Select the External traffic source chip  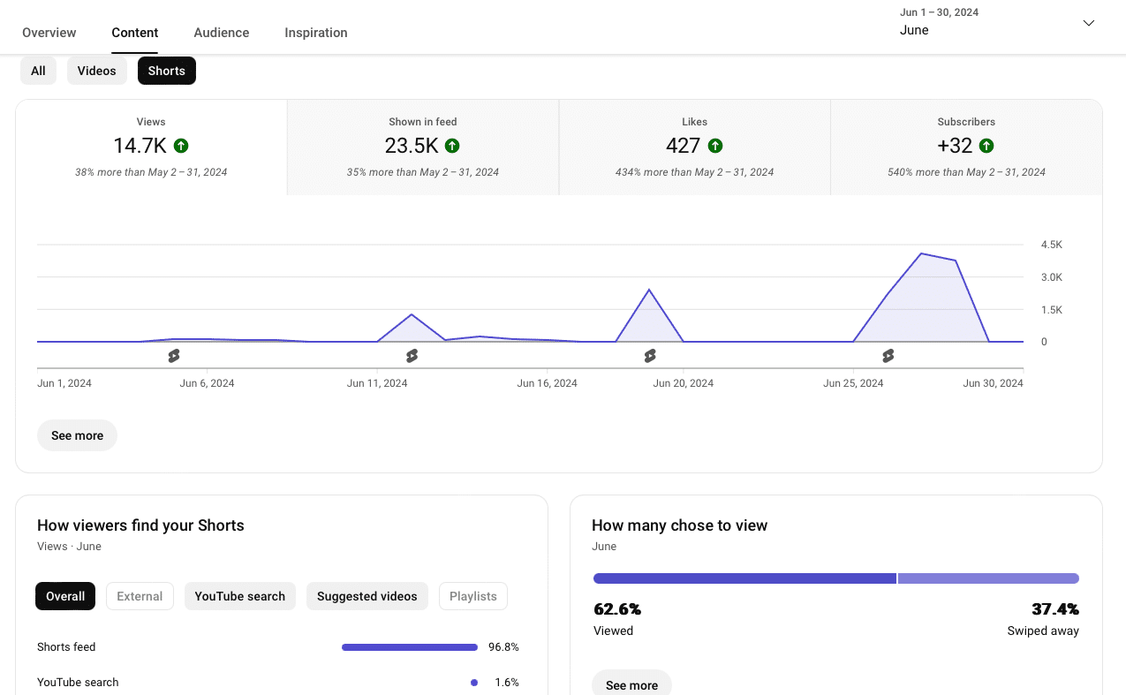tap(140, 596)
